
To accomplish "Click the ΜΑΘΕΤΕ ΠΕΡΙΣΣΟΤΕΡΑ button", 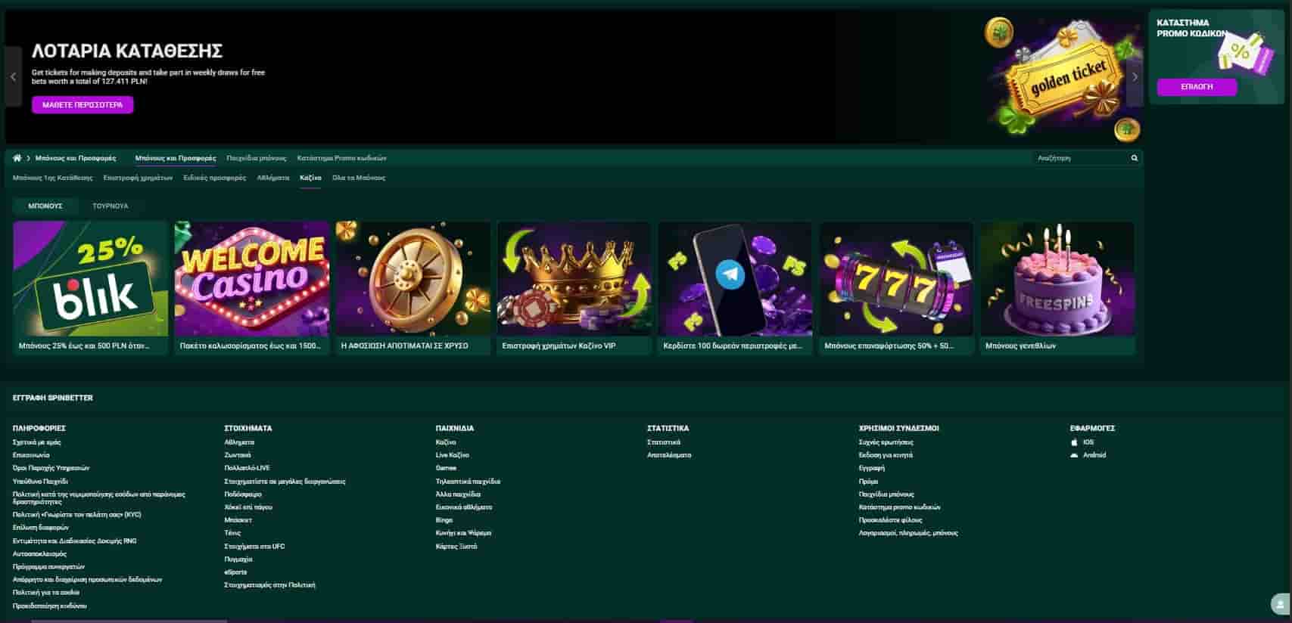I will pyautogui.click(x=83, y=105).
